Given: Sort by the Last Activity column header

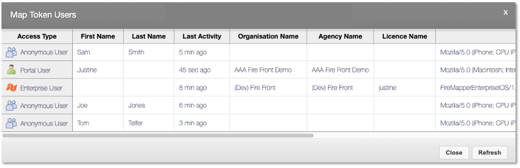Looking at the screenshot, I should [x=202, y=36].
